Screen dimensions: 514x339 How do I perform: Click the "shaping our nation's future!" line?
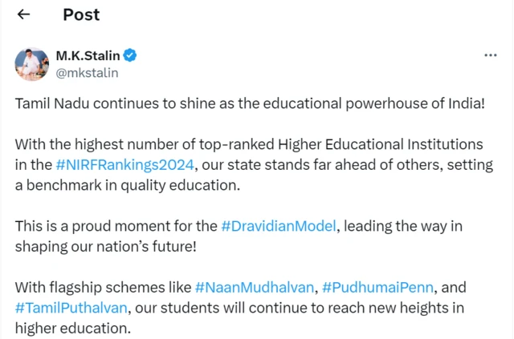tap(105, 246)
